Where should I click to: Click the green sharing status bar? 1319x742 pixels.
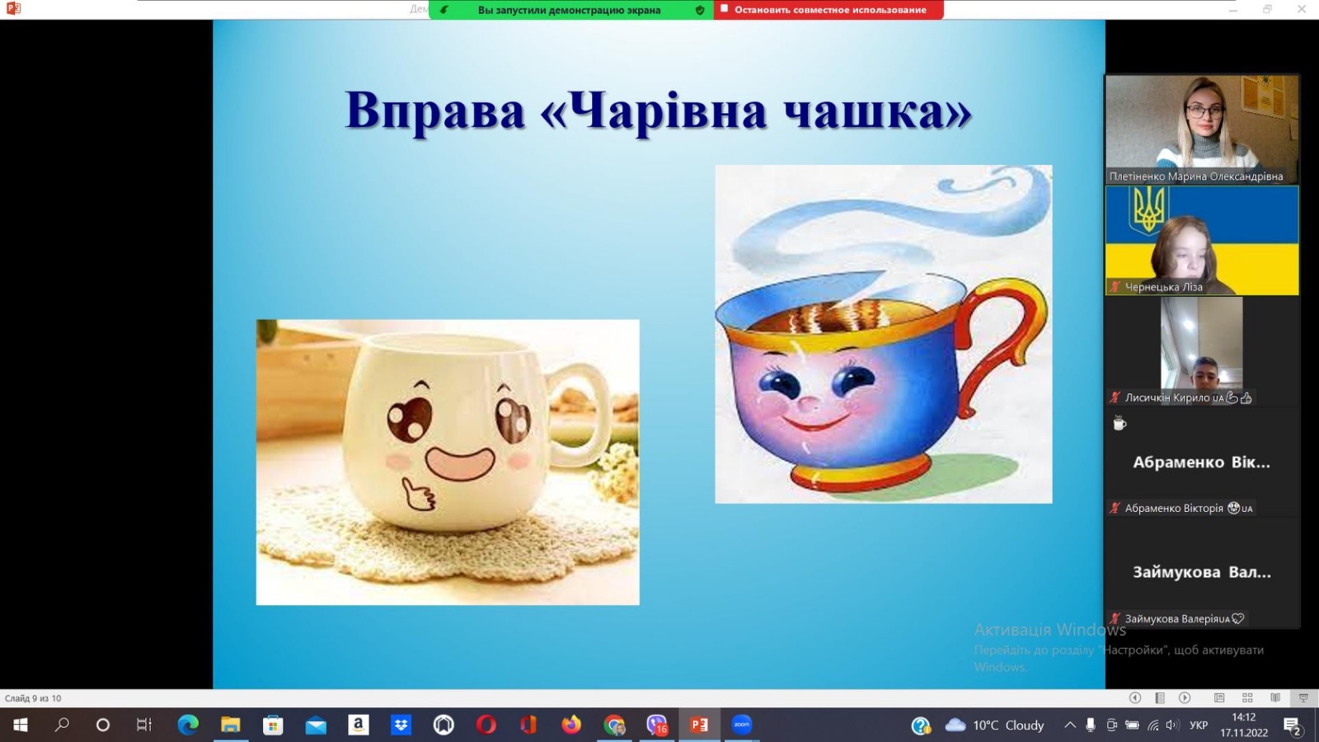pos(570,10)
